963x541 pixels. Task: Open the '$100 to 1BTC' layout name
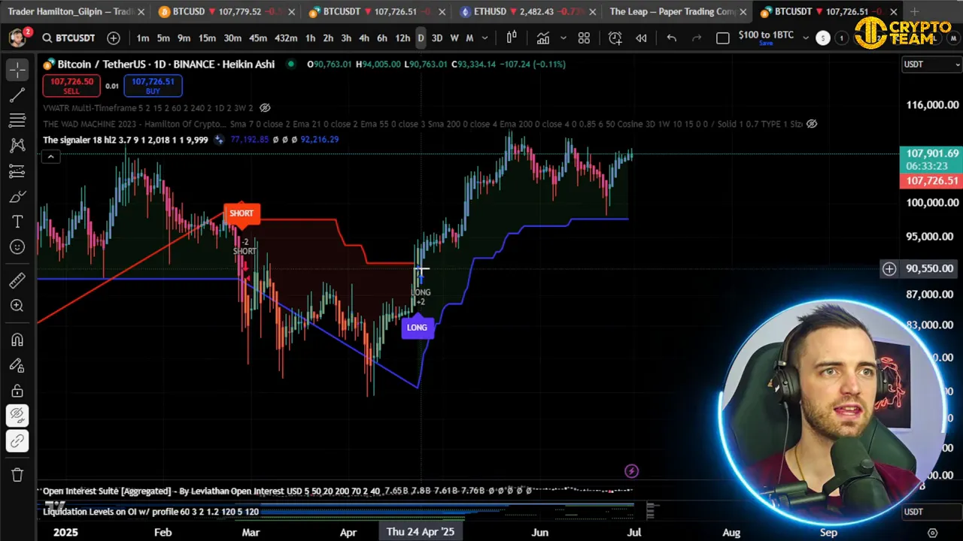coord(766,35)
